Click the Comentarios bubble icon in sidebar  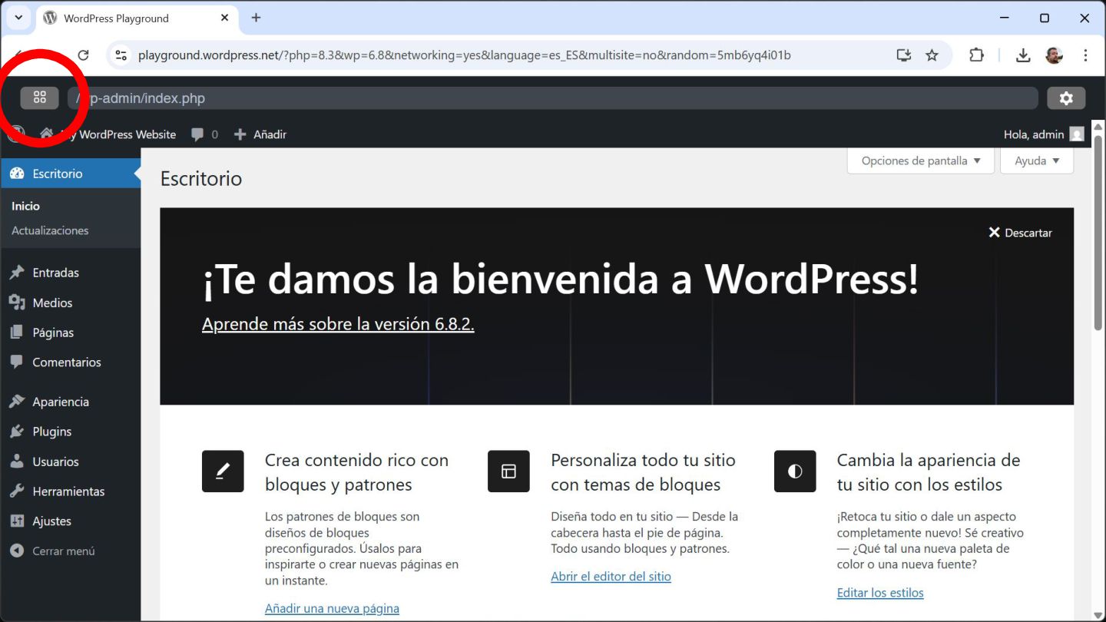click(x=17, y=362)
